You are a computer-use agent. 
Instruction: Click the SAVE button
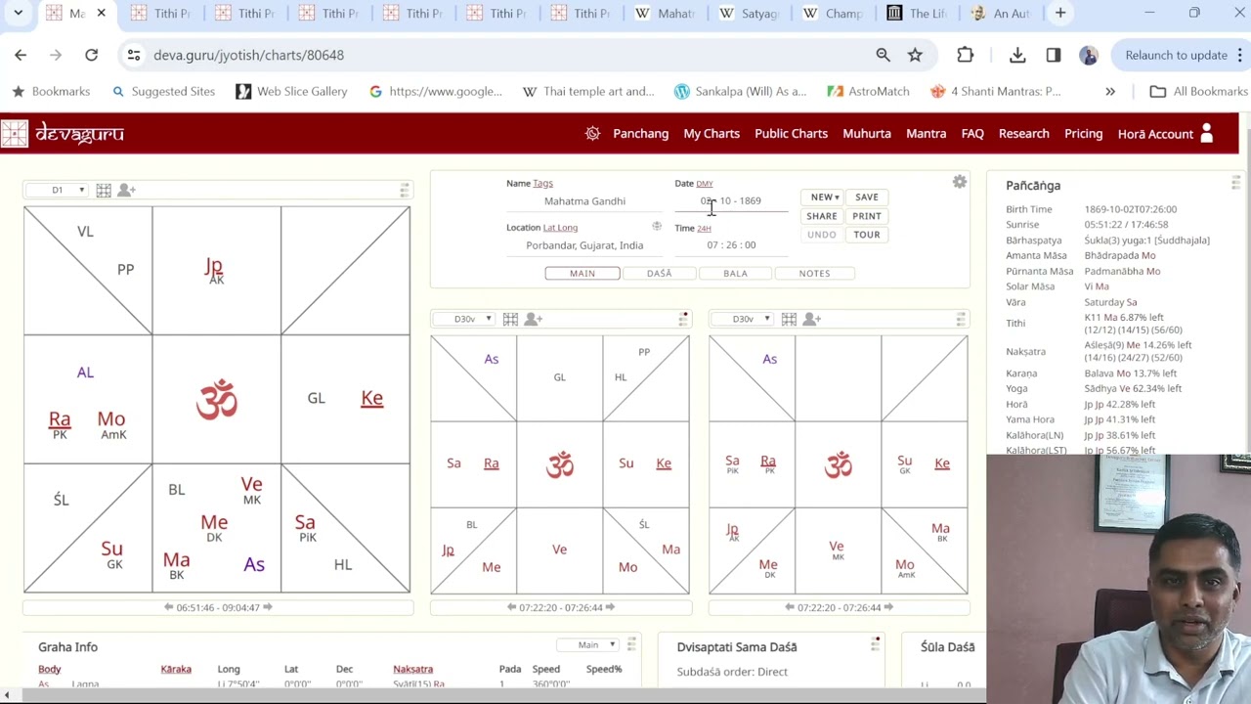[867, 198]
